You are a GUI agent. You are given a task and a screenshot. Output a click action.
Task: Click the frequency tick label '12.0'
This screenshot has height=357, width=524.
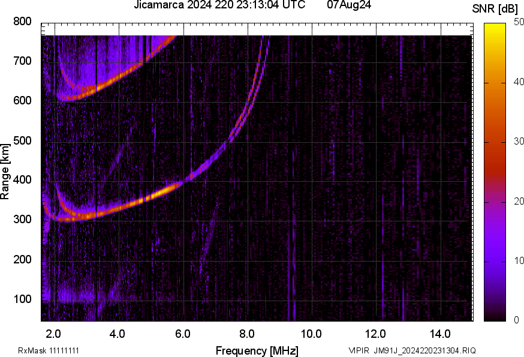376,334
